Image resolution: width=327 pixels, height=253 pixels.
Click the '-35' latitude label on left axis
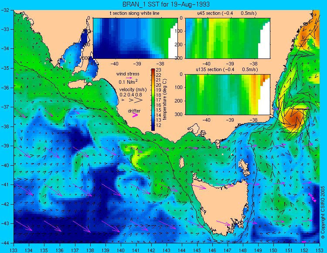pos(6,68)
